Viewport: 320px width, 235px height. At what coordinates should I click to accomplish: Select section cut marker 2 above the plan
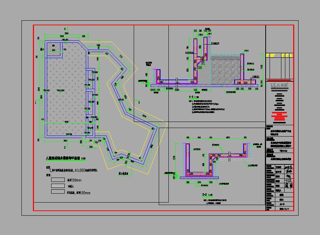pos(65,29)
